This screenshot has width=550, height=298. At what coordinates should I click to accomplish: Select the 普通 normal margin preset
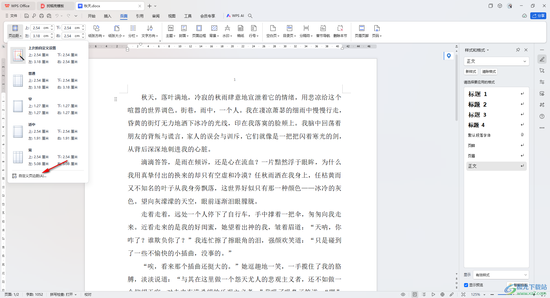tap(48, 81)
